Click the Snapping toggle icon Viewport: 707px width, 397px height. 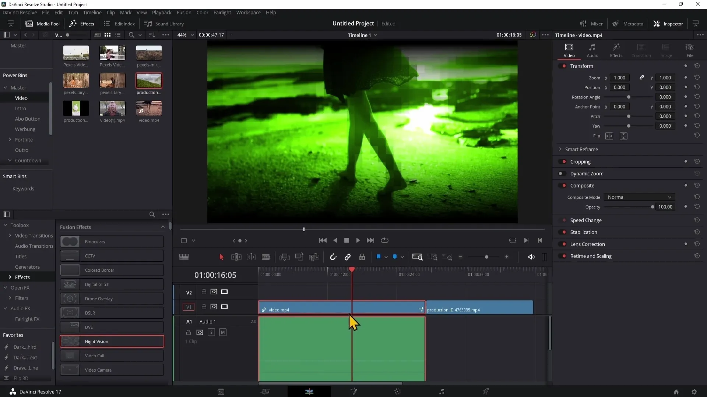pyautogui.click(x=333, y=257)
